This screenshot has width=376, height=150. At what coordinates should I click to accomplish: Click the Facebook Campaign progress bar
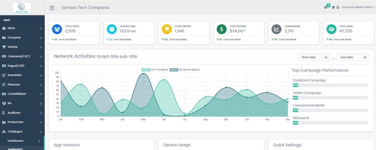[x=330, y=85]
